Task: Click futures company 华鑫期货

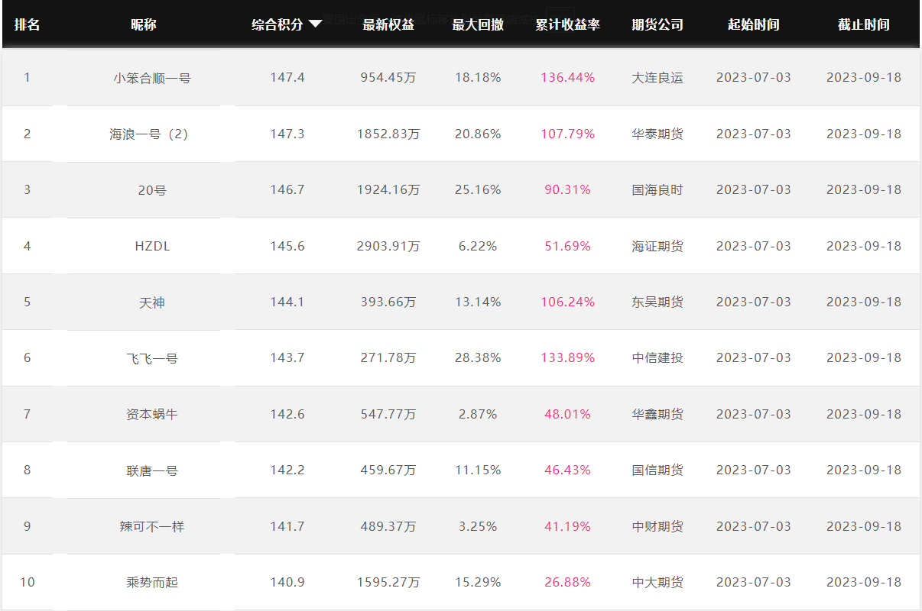Action: (x=657, y=414)
